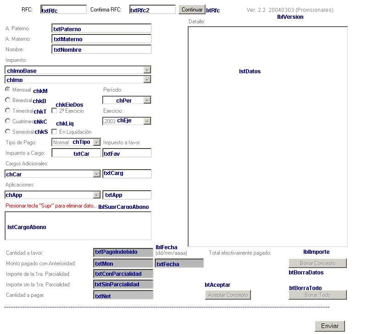The image size is (367, 334).
Task: Click the Borrar Concepto button
Action: [x=317, y=263]
